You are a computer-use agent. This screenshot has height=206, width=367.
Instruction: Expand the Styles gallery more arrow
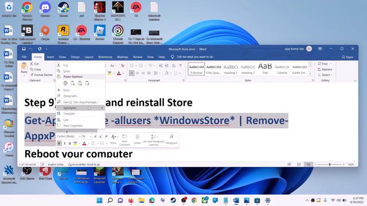pyautogui.click(x=310, y=74)
